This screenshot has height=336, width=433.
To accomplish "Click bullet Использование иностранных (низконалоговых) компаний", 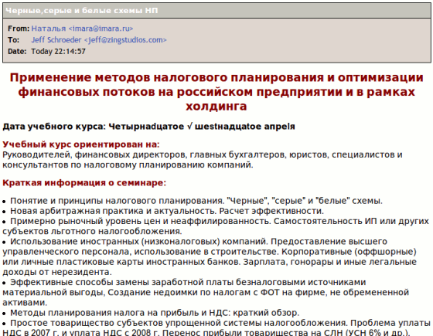I will tap(210, 256).
